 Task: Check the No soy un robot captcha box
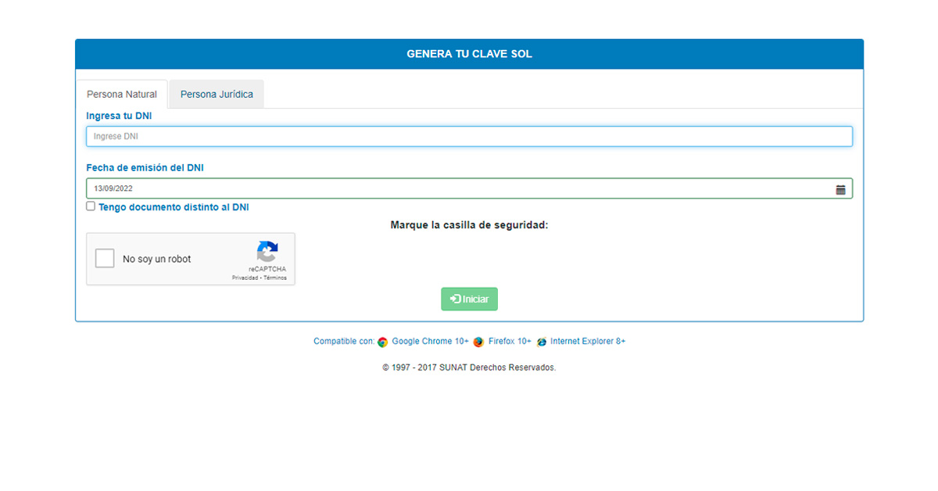(x=104, y=257)
